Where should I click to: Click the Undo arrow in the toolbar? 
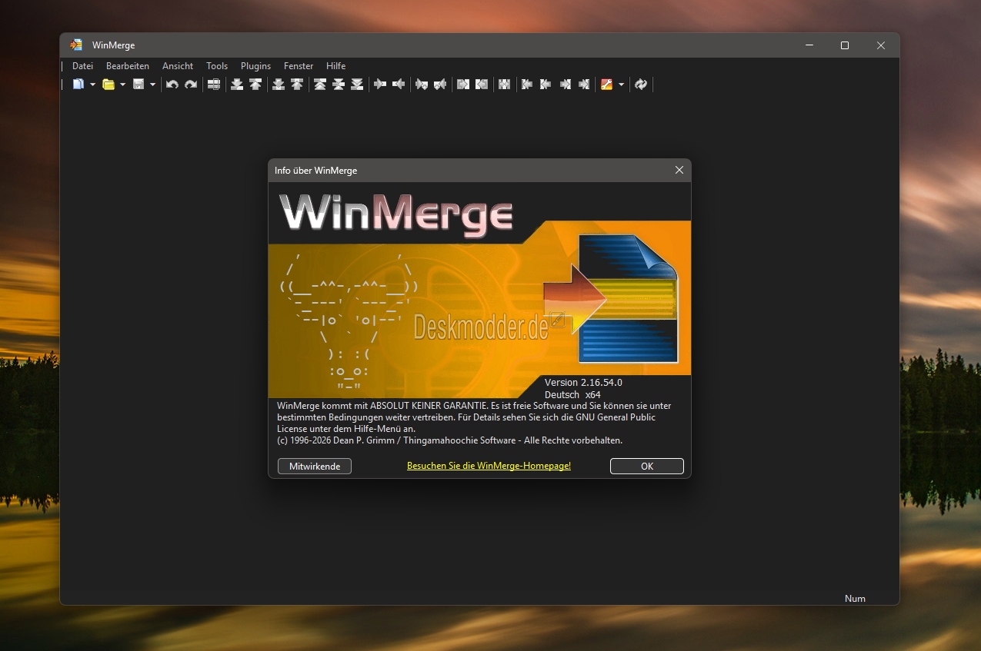(172, 85)
